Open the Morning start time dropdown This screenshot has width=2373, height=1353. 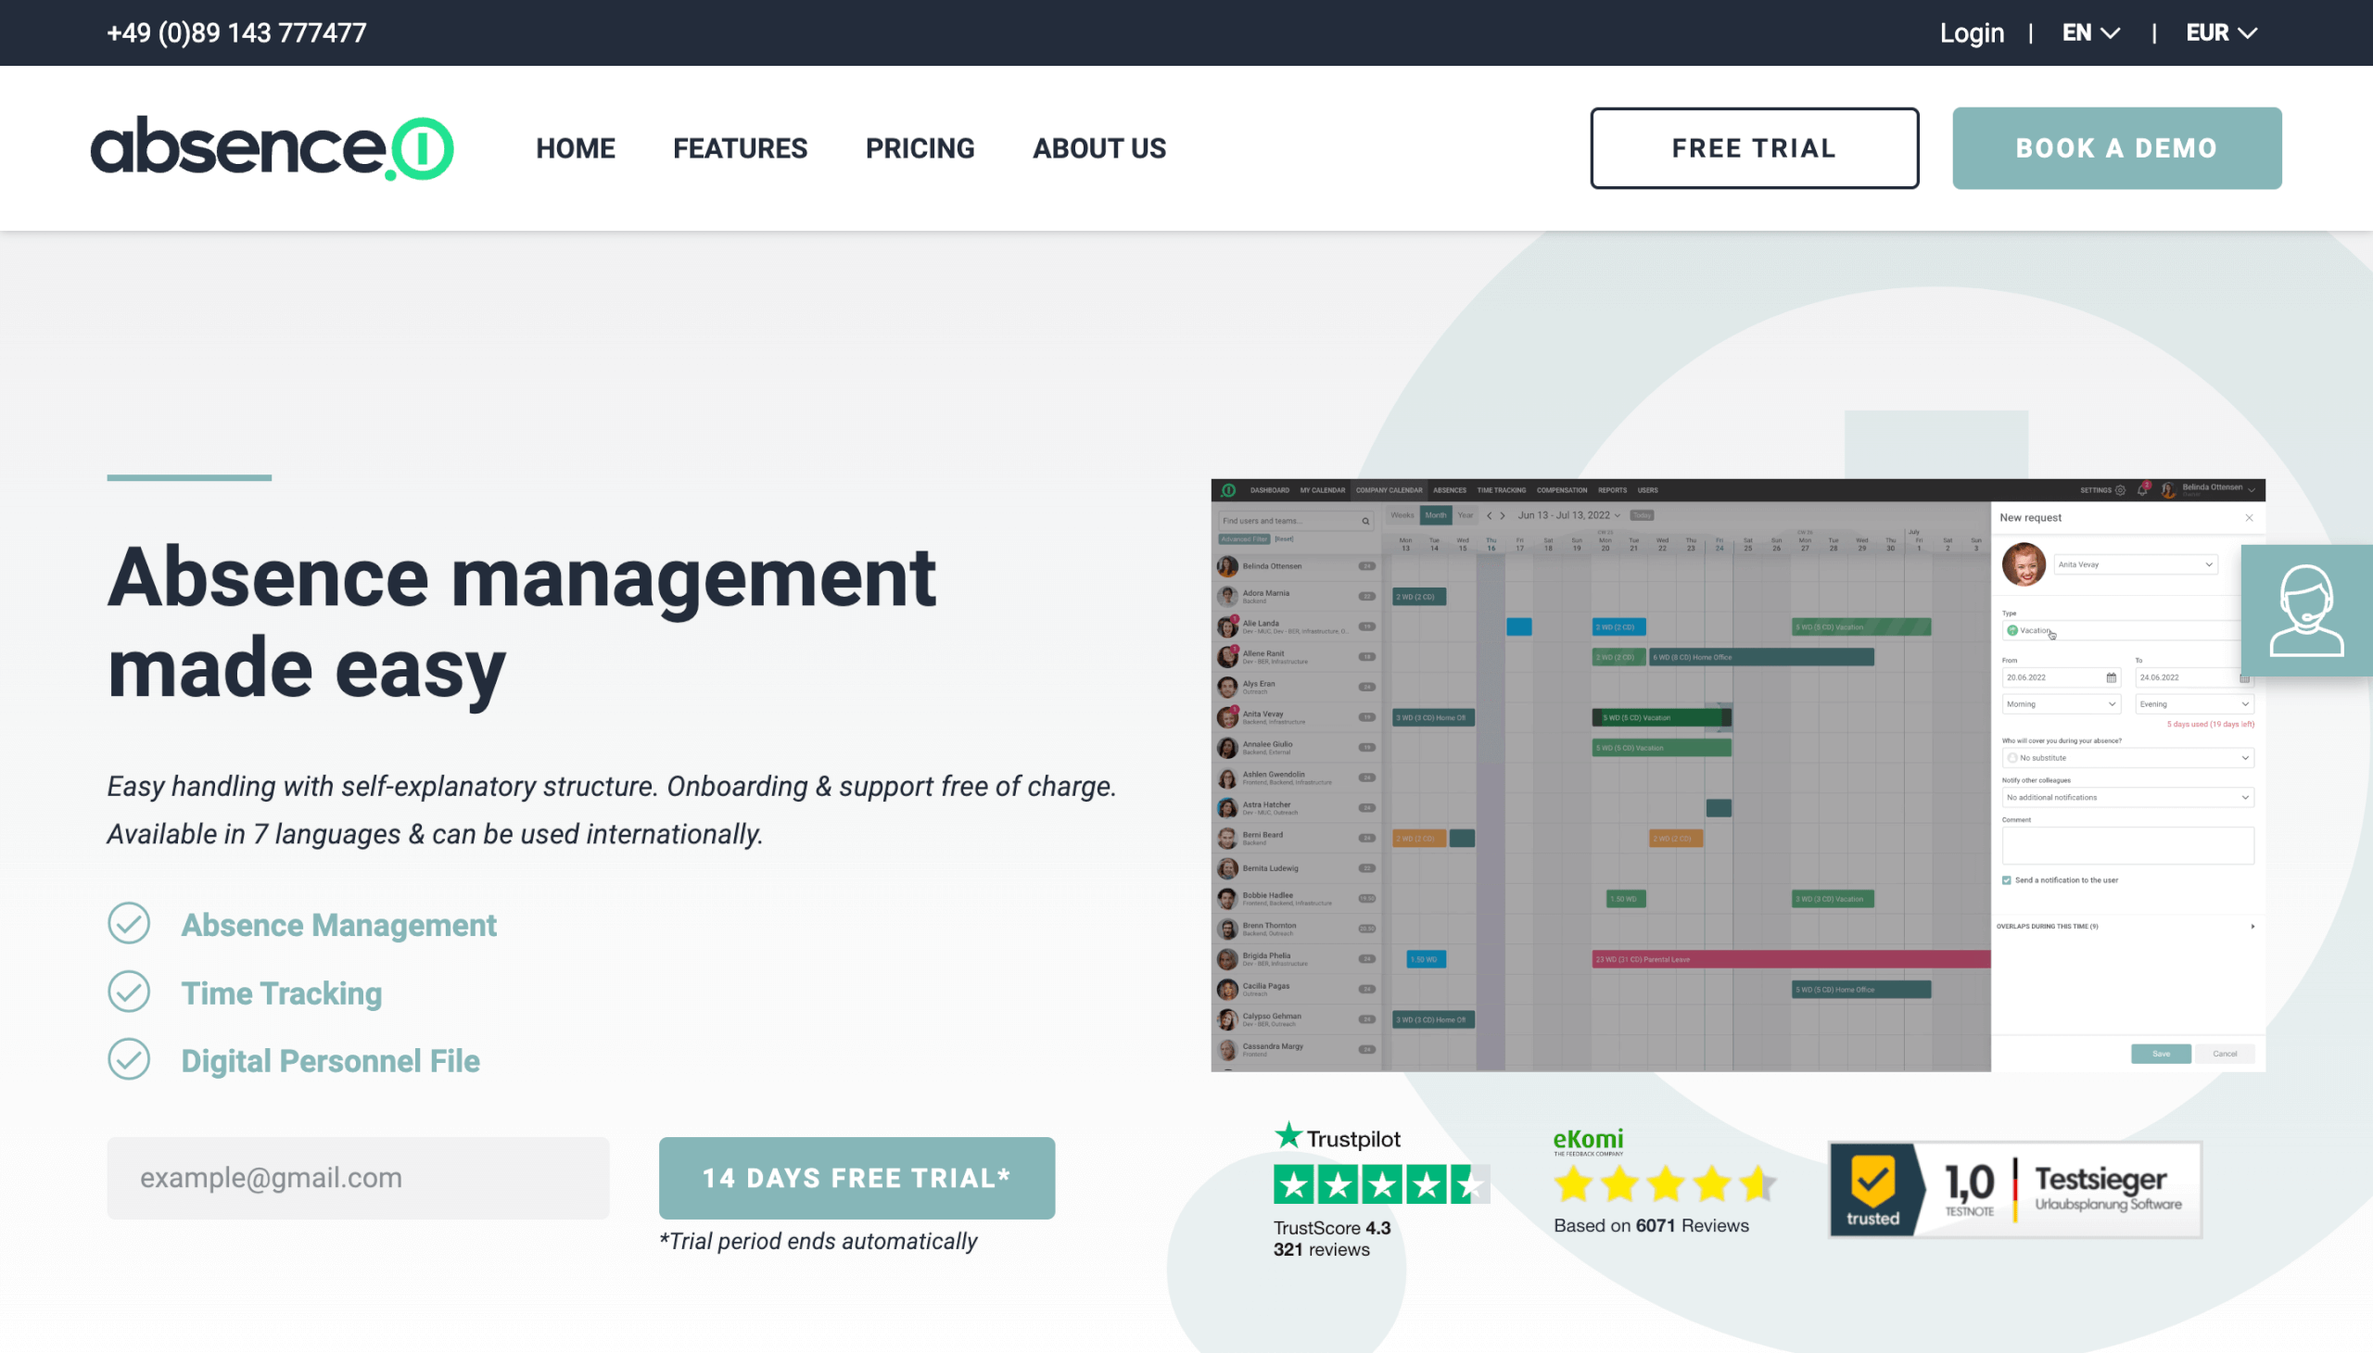tap(2061, 704)
